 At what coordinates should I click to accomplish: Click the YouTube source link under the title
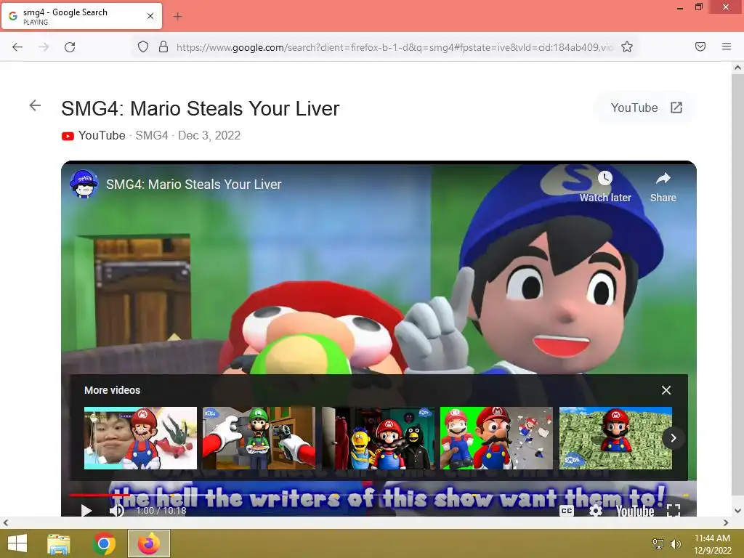point(94,136)
